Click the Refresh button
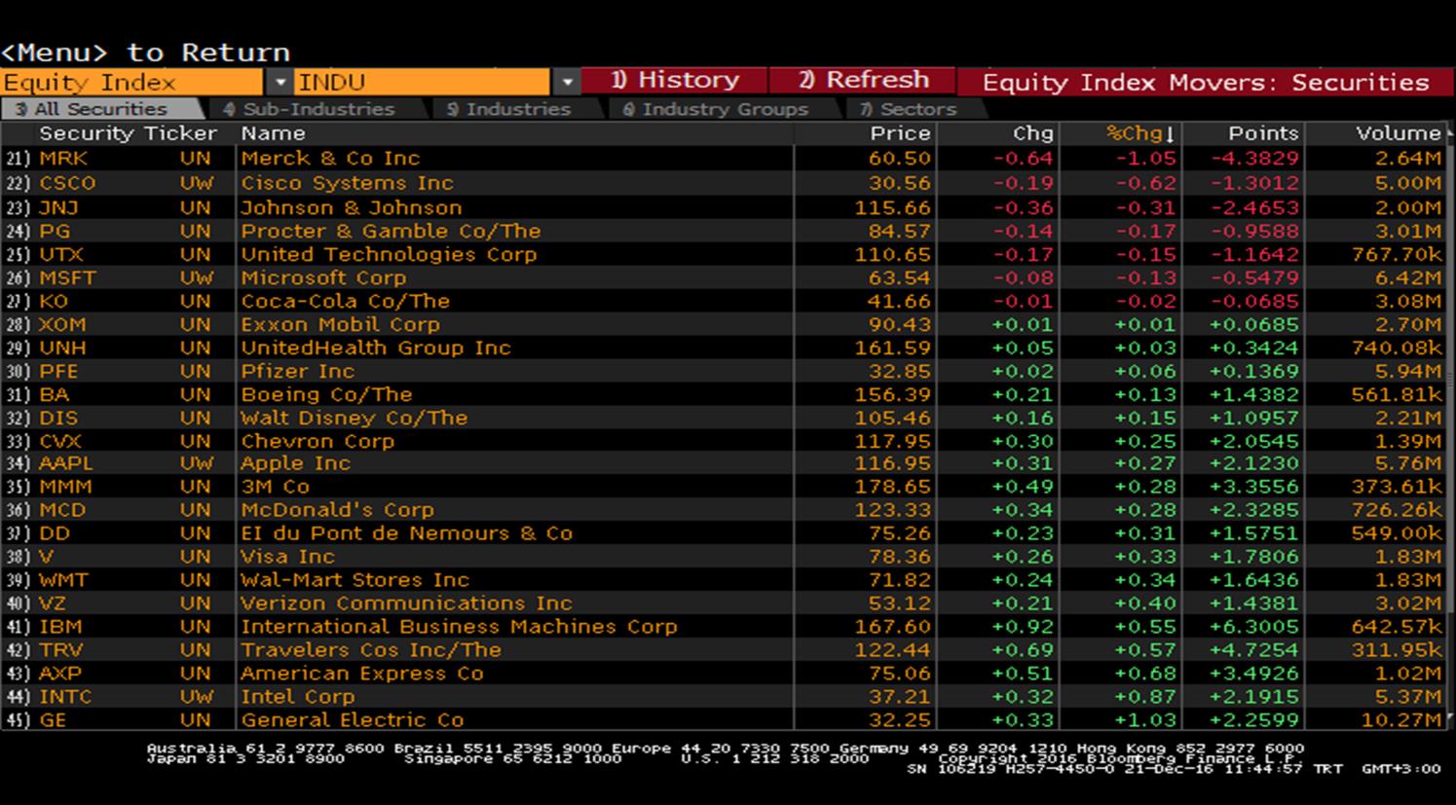 pos(863,81)
